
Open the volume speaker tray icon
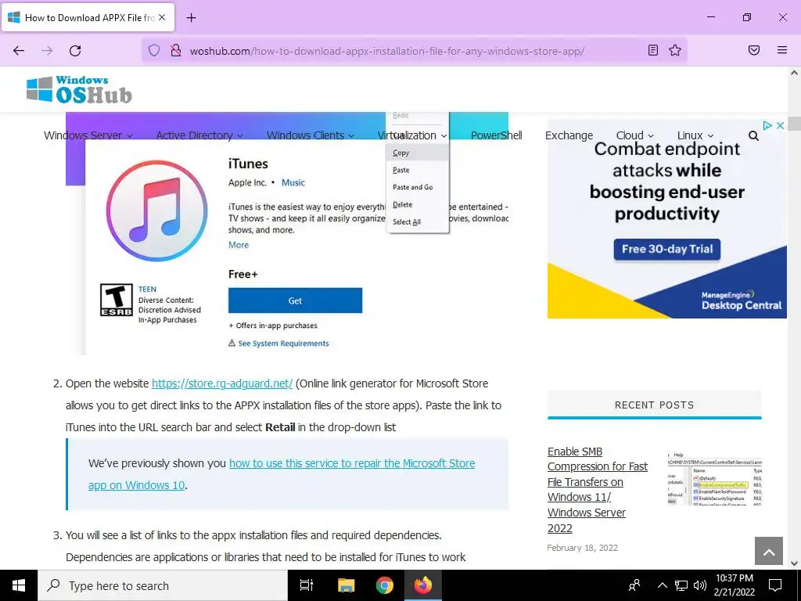click(700, 585)
